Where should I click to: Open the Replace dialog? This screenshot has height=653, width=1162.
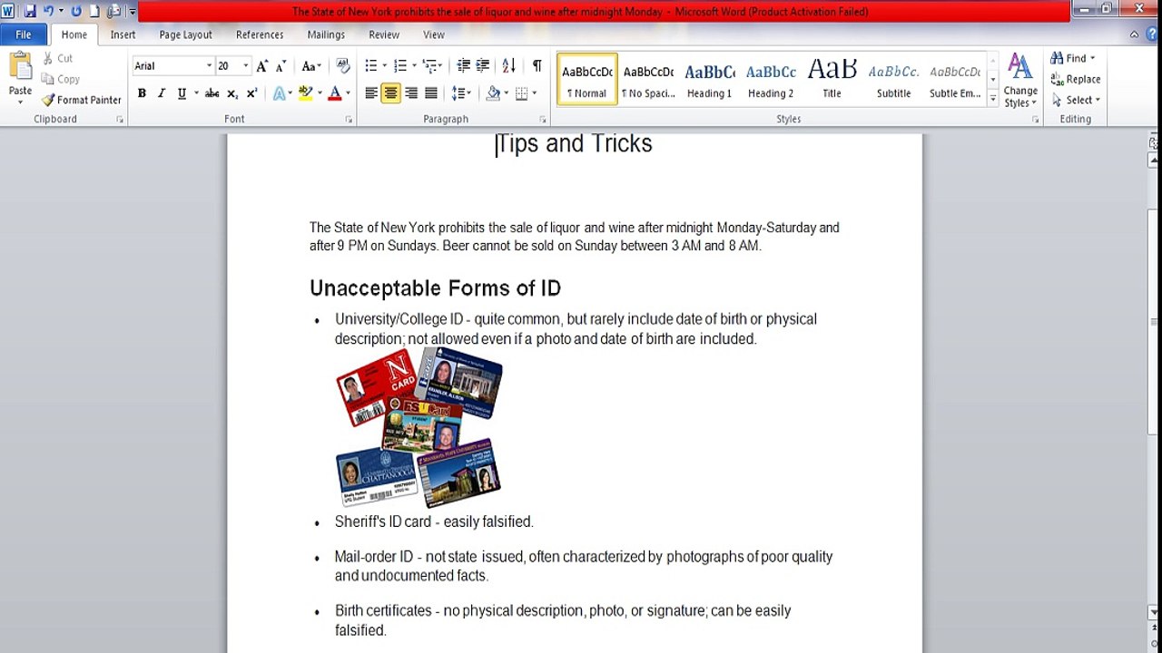tap(1076, 79)
